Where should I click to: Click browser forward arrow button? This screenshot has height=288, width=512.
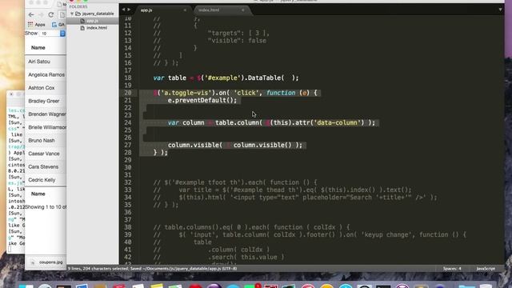(x=41, y=14)
